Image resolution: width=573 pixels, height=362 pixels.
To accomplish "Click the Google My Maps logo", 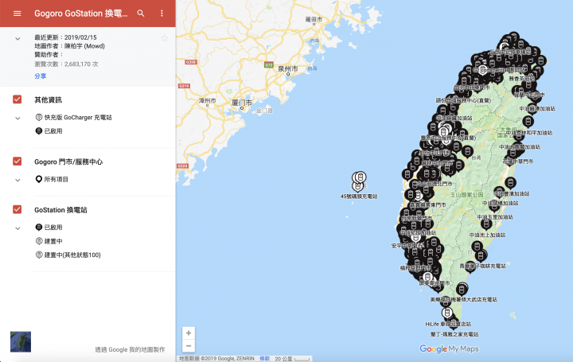I will click(x=449, y=348).
